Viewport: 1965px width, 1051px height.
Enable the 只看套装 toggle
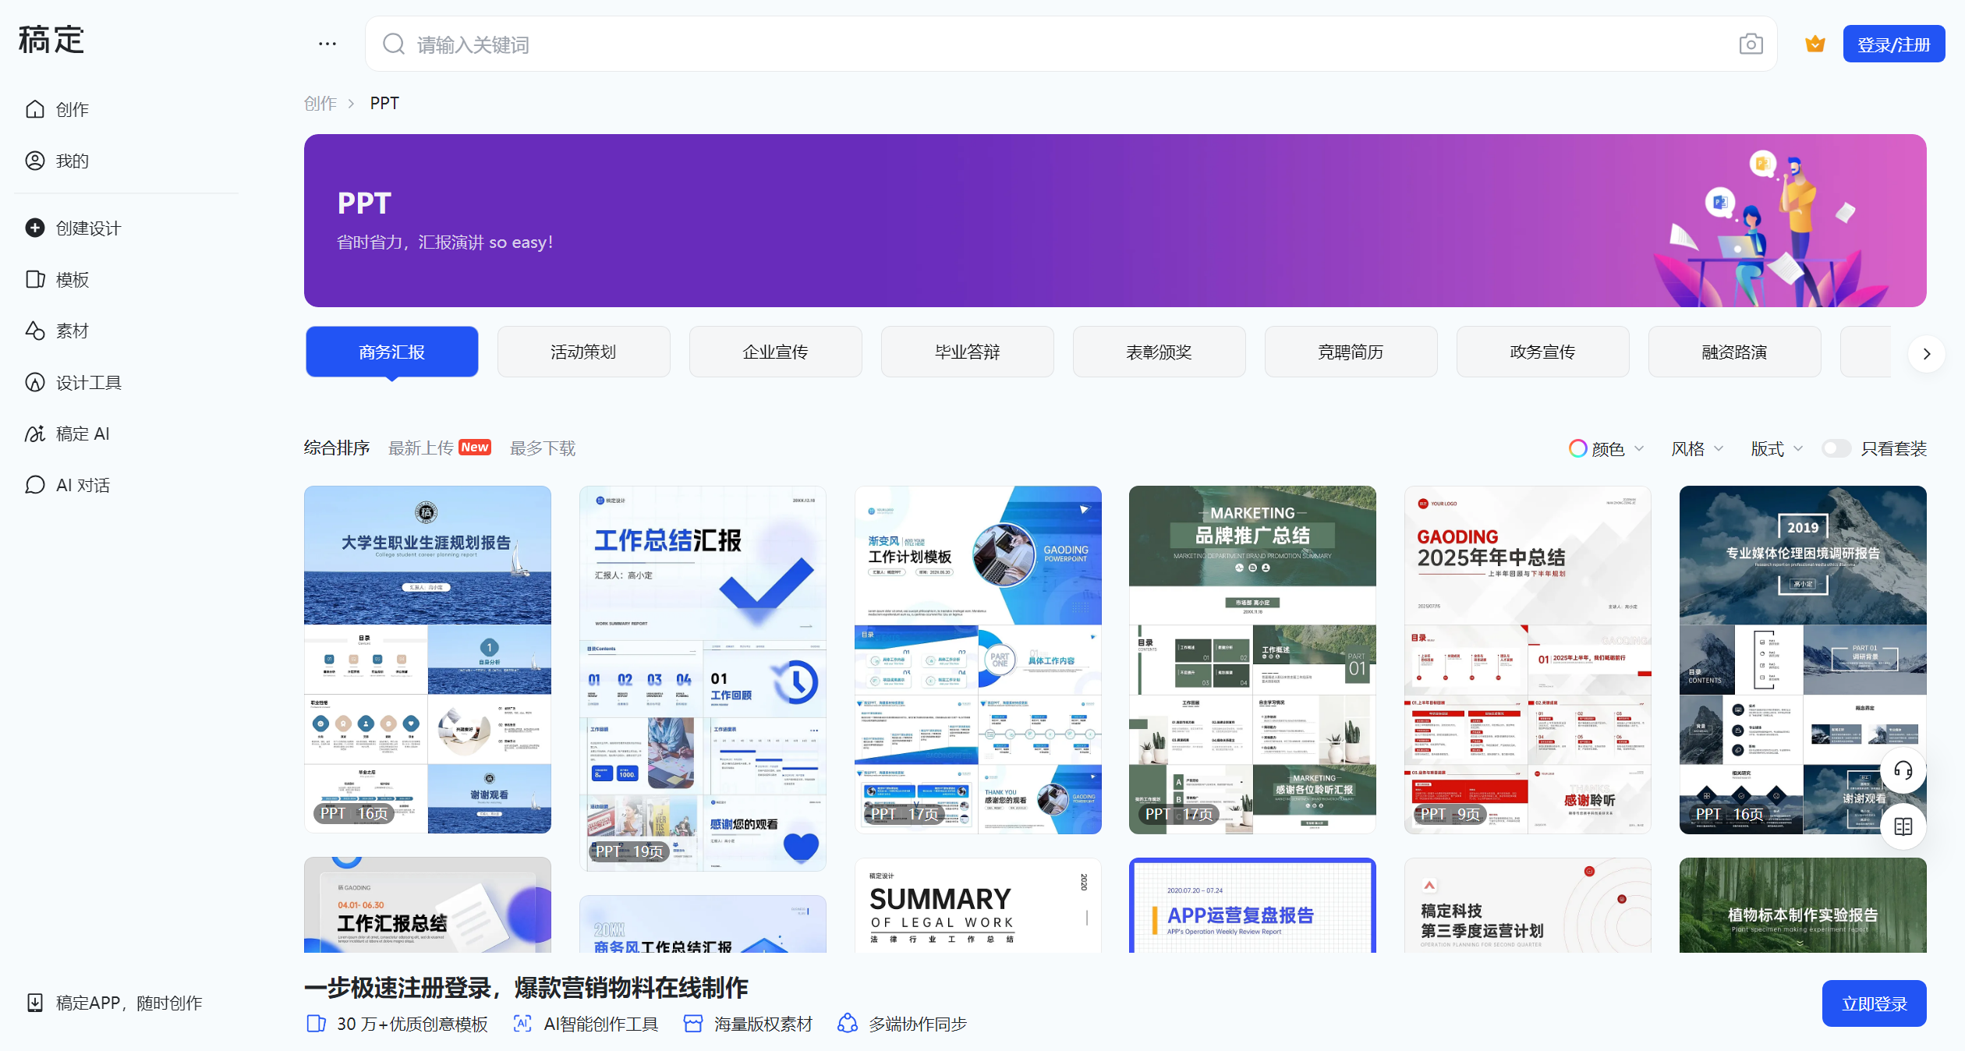click(1836, 448)
